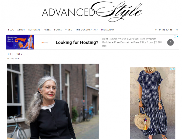Click the dress ad info icon
The height and width of the screenshot is (139, 182).
[x=171, y=69]
